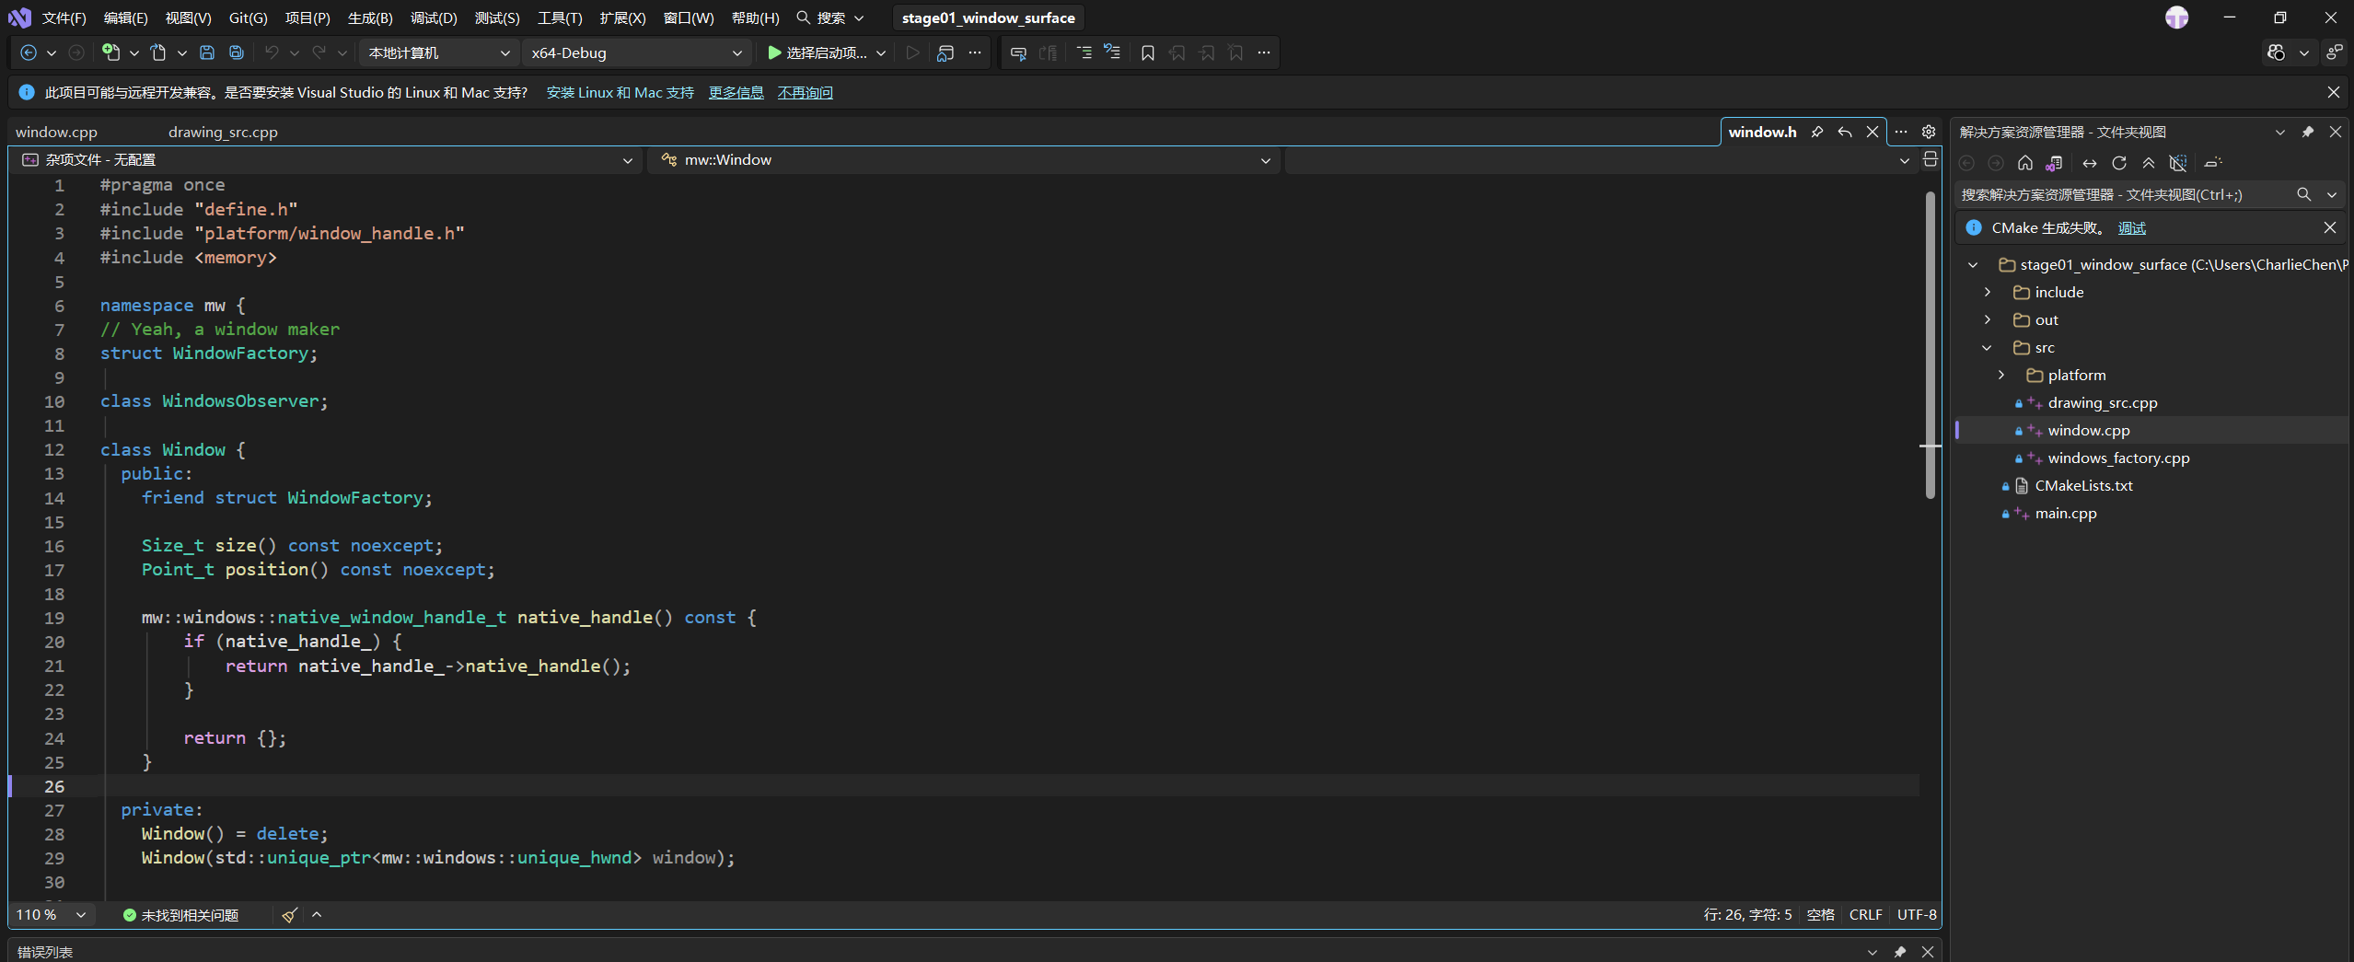This screenshot has width=2354, height=962.
Task: Click the green start debugging play icon
Action: point(774,52)
